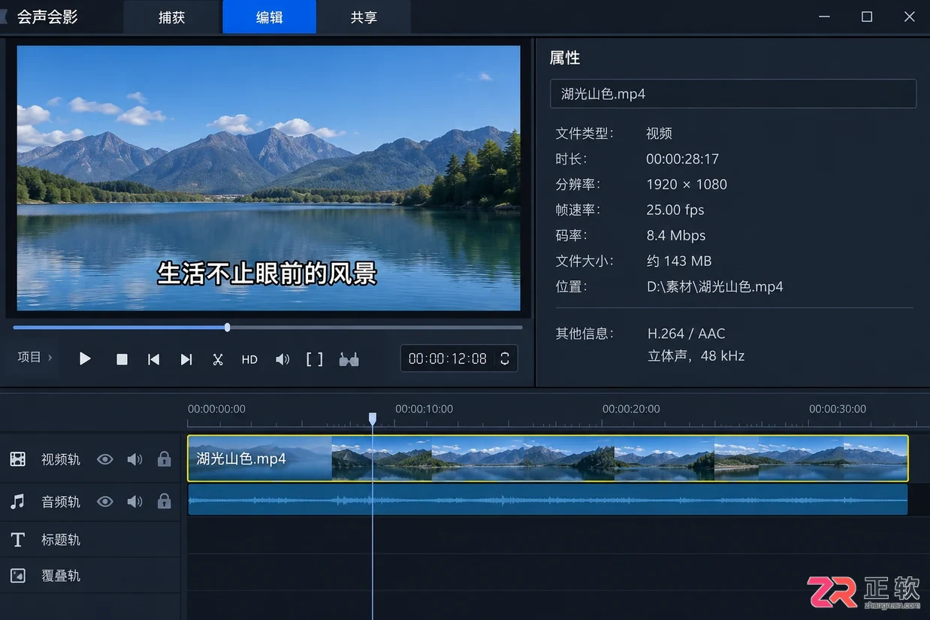Select the 覆叠轨 label

click(61, 576)
